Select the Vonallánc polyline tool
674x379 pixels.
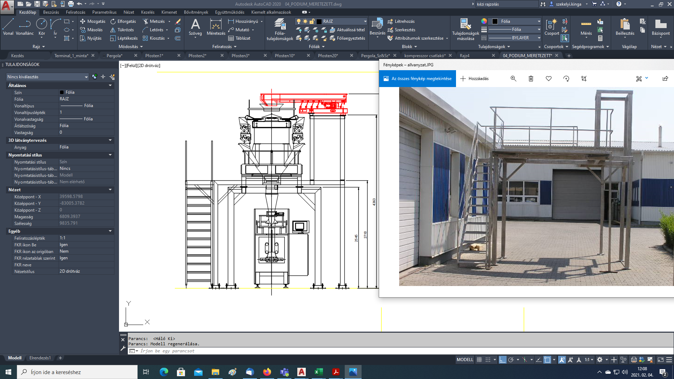(25, 27)
